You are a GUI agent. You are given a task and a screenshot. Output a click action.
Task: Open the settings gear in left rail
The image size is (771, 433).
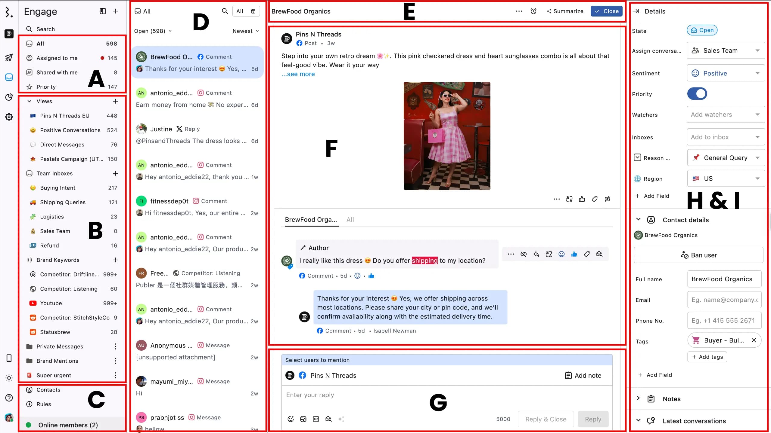(x=9, y=117)
